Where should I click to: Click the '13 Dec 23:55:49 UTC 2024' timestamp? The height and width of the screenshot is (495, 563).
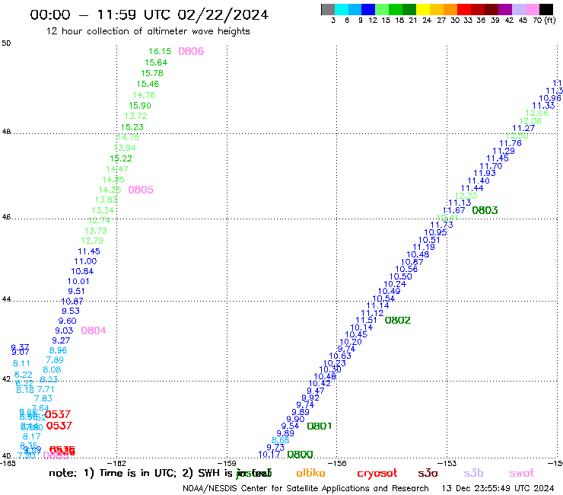click(x=498, y=489)
